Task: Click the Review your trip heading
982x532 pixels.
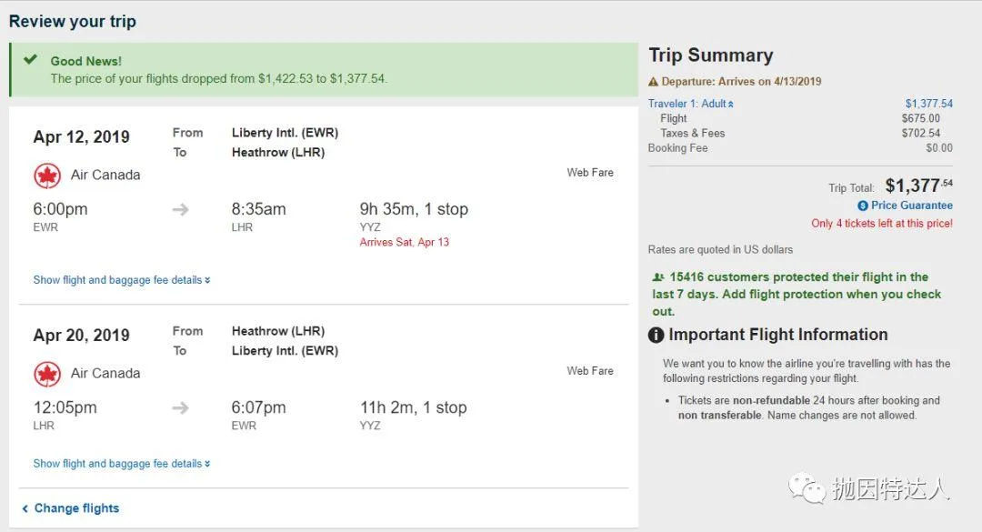Action: pyautogui.click(x=73, y=21)
